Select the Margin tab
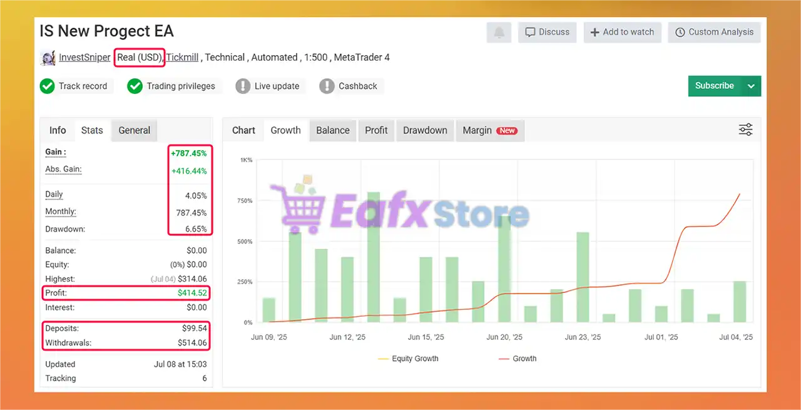The width and height of the screenshot is (801, 410). pos(490,130)
